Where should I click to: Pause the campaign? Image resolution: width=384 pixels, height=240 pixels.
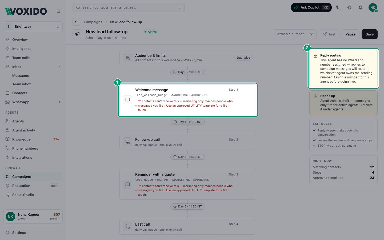coord(350,34)
